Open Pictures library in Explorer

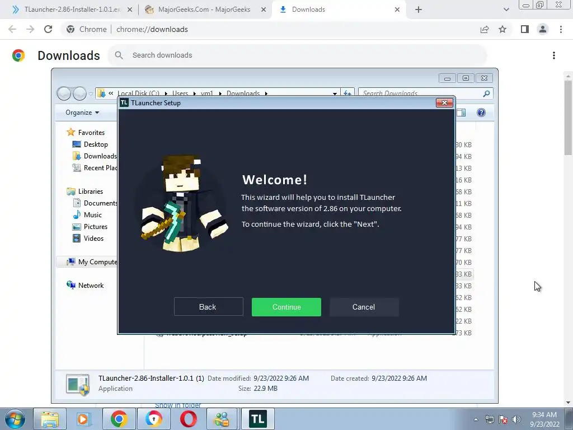[95, 227]
